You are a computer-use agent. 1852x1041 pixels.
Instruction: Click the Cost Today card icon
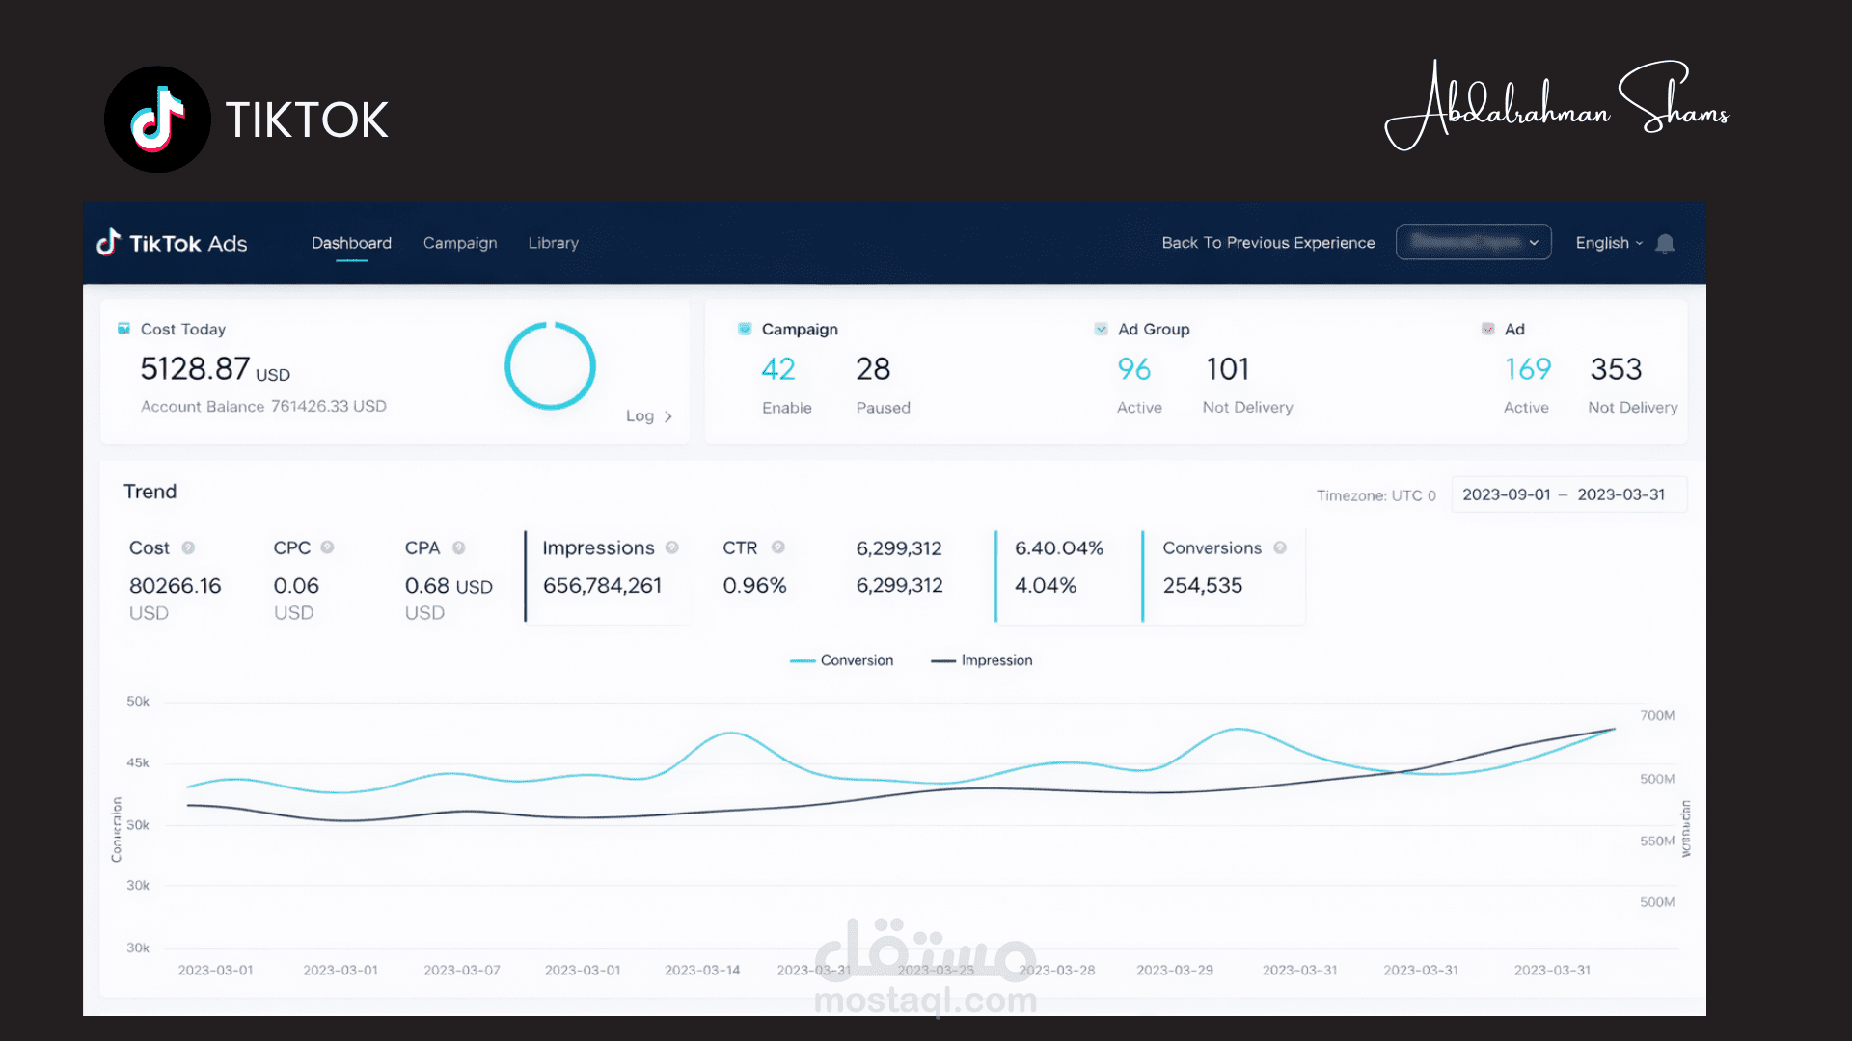click(x=123, y=329)
